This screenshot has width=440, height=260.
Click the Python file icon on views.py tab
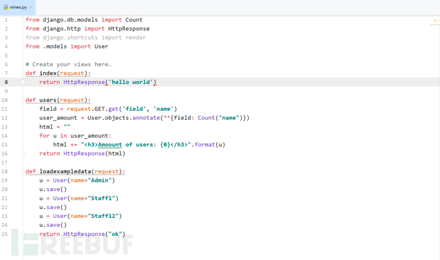pyautogui.click(x=6, y=7)
